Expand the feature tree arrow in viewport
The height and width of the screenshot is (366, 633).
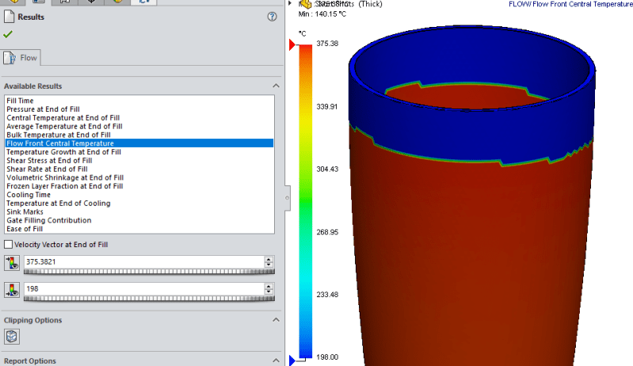click(290, 3)
